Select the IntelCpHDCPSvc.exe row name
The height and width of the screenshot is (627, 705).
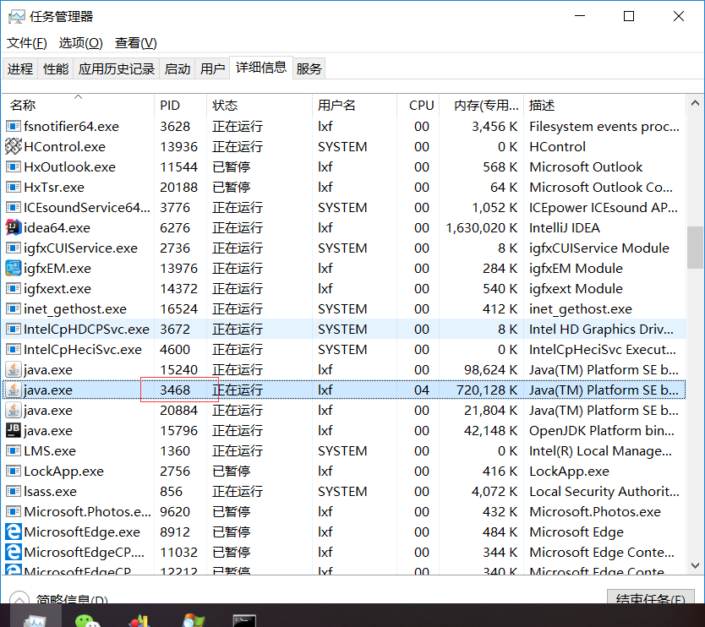tap(86, 329)
